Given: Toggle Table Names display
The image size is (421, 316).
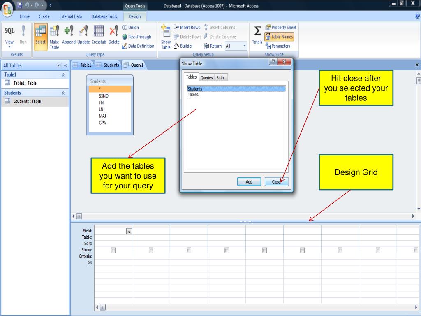Looking at the screenshot, I should tap(279, 37).
